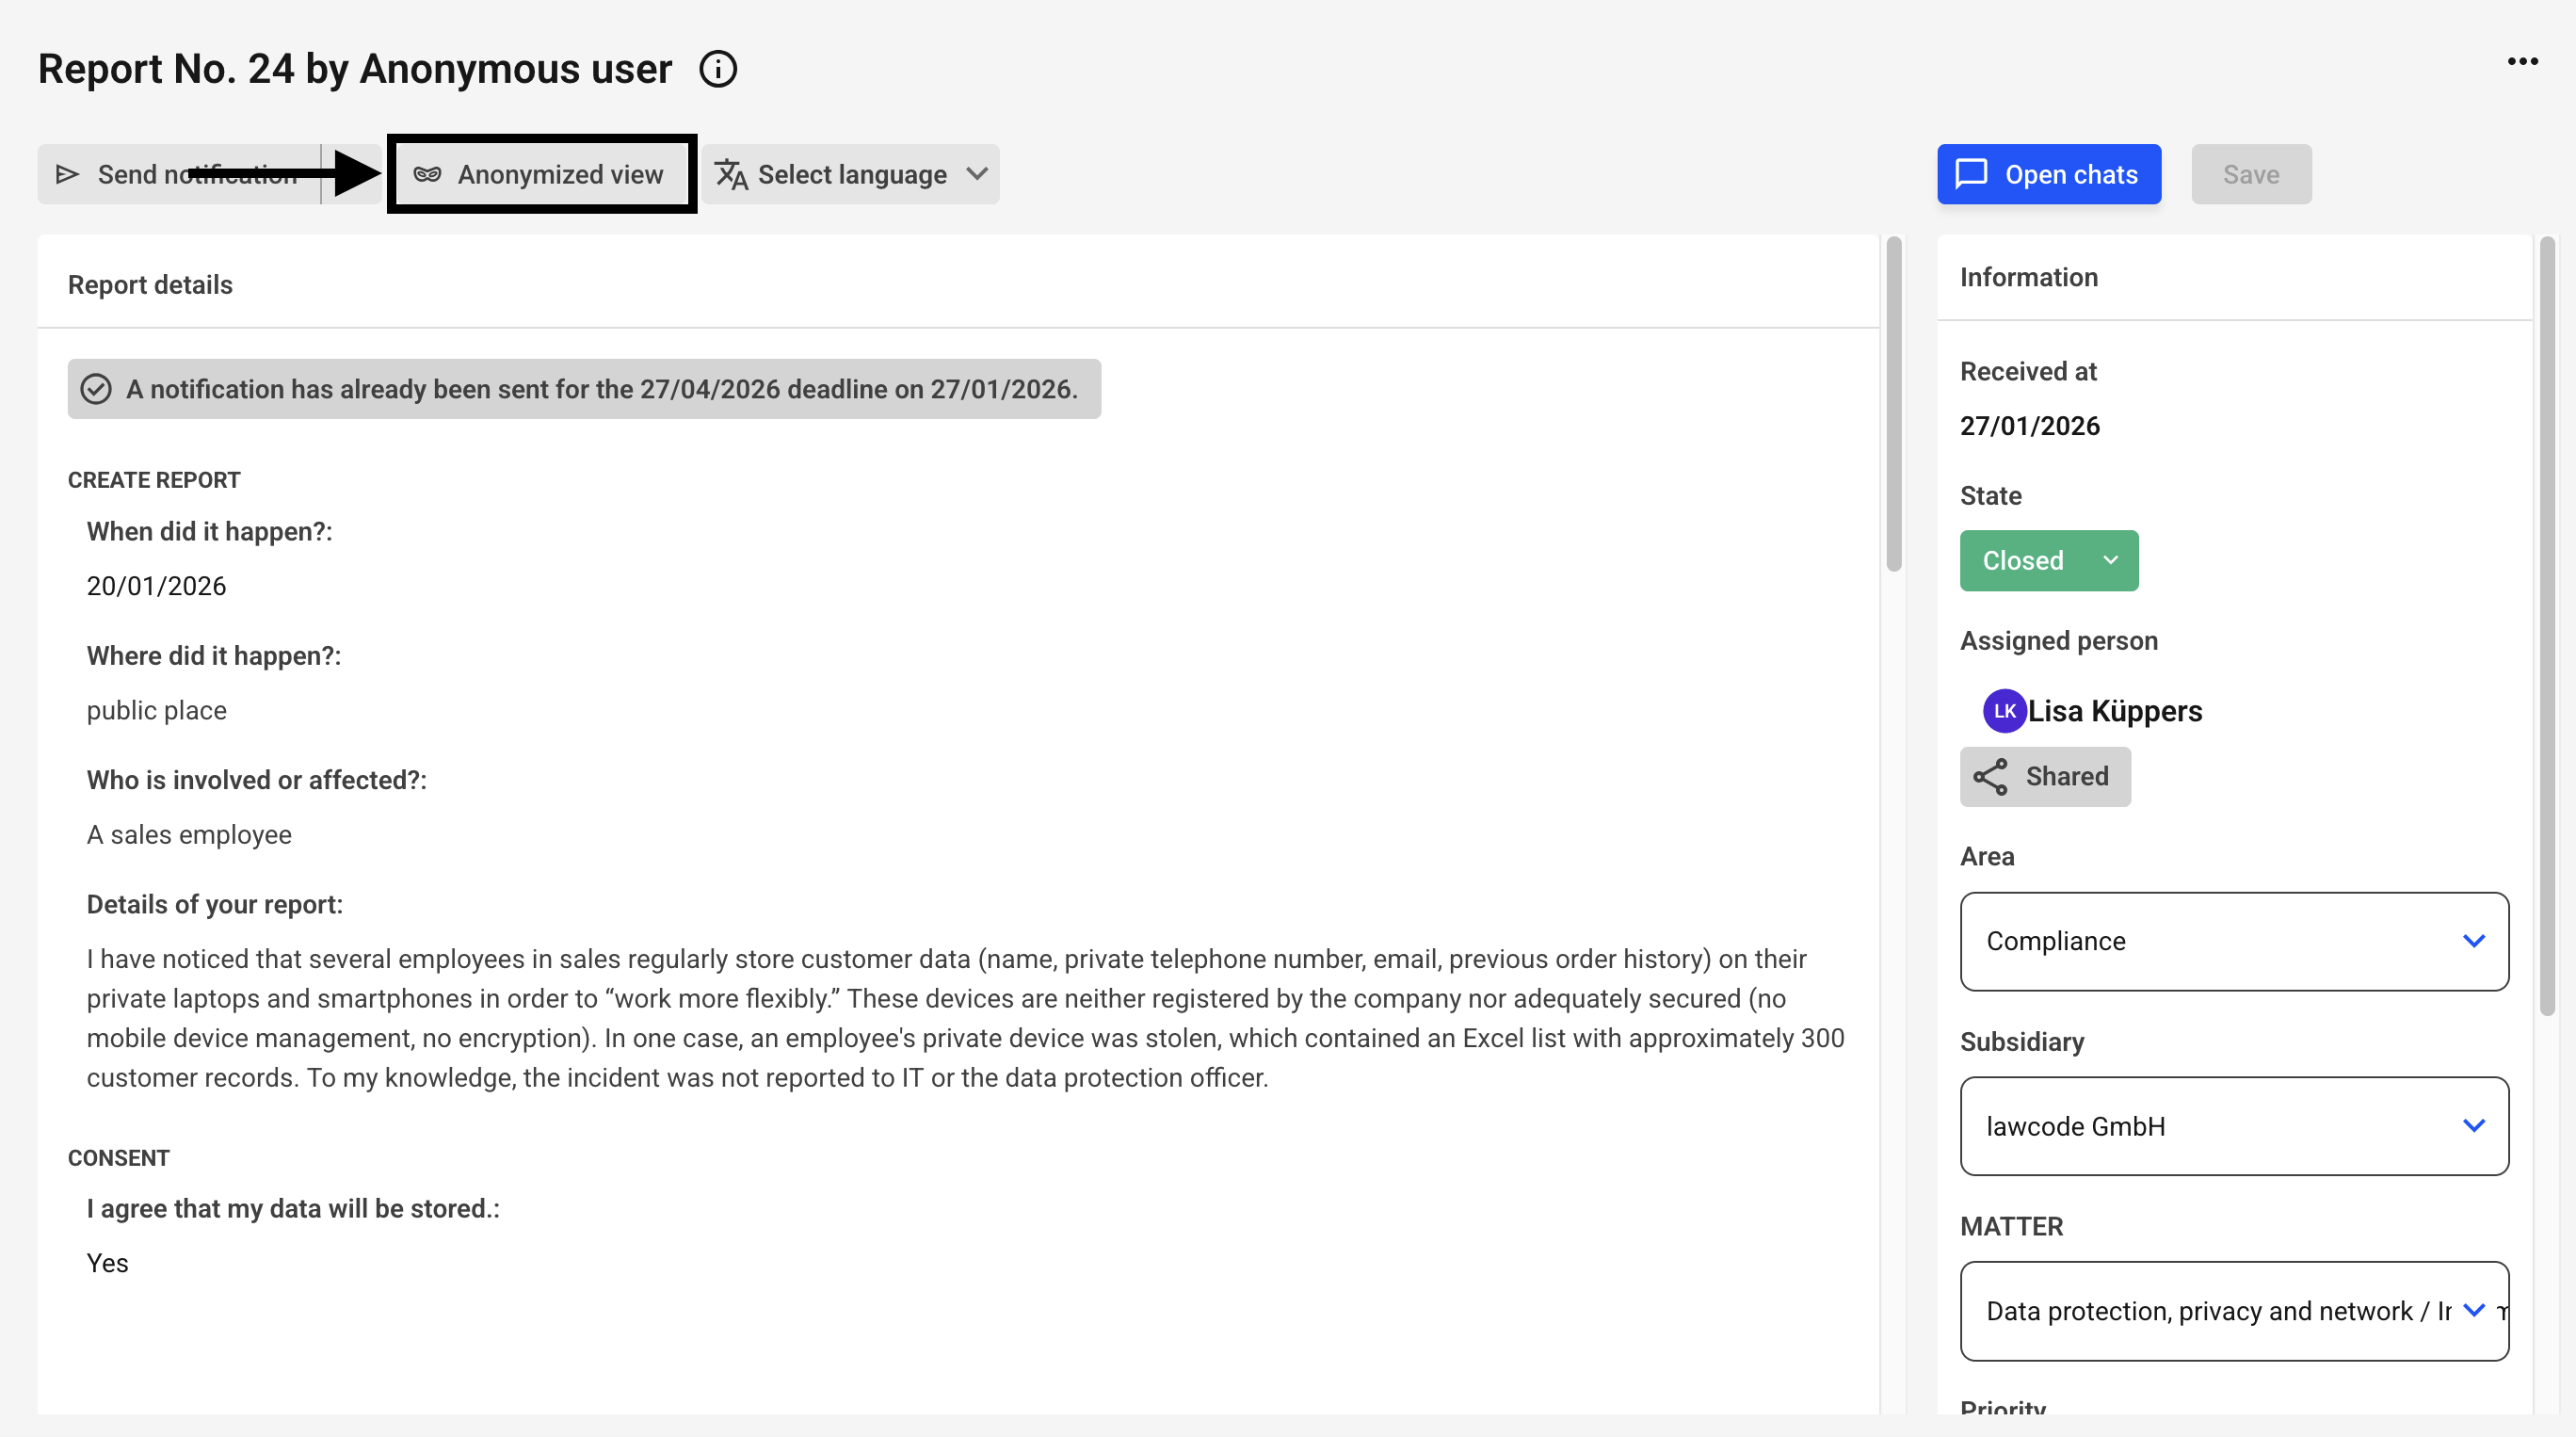Image resolution: width=2576 pixels, height=1437 pixels.
Task: Click the translate icon for language selection
Action: point(731,174)
